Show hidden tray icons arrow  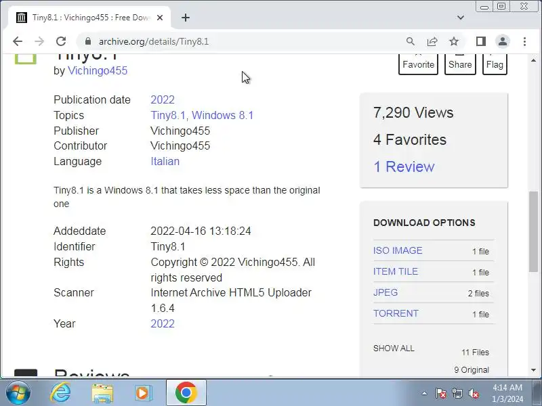tap(425, 393)
